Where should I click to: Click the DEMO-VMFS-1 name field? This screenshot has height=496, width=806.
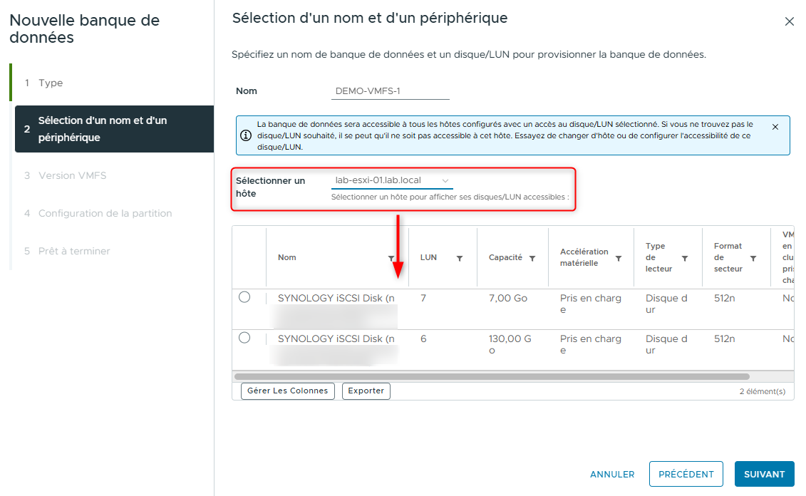[390, 91]
